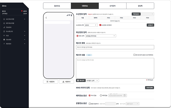The image size is (171, 108).
Task: Click the 주소록 관리 document icon
Action: click(4, 31)
